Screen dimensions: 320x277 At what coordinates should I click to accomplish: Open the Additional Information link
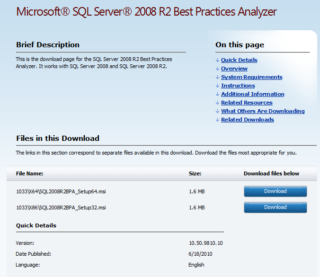252,94
